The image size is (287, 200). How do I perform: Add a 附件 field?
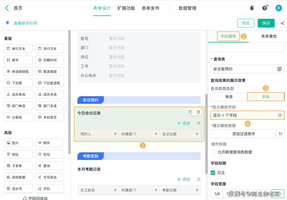pos(50,143)
